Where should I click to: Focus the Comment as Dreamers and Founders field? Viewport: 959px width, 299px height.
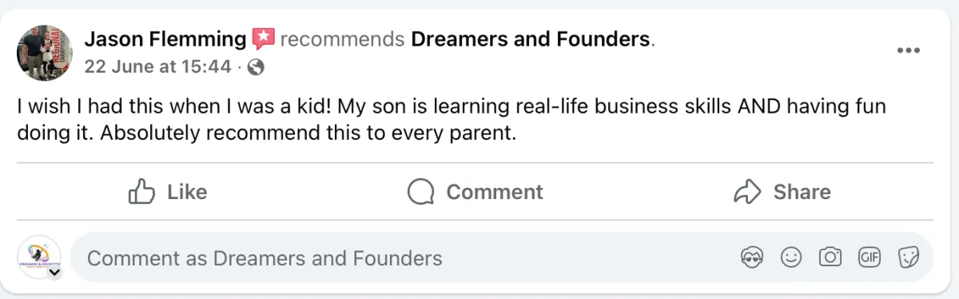pos(502,257)
